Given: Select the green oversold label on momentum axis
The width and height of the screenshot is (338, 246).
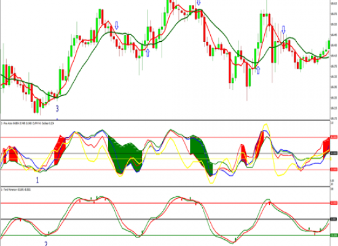Looking at the screenshot, I should tap(334, 235).
